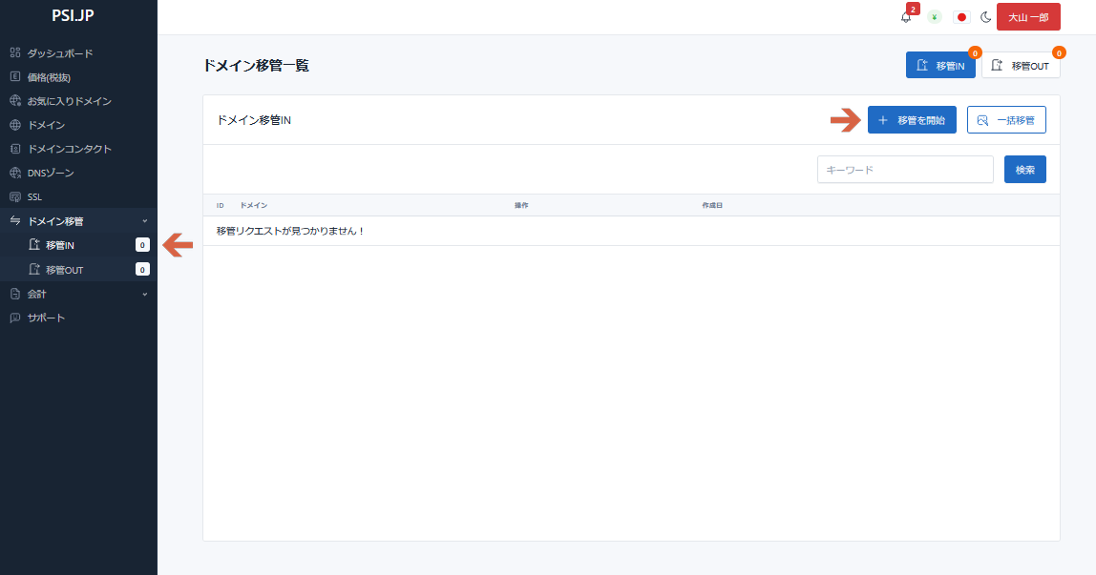Click the SSL sidebar icon
Screen dimensions: 1096x575
tap(15, 196)
